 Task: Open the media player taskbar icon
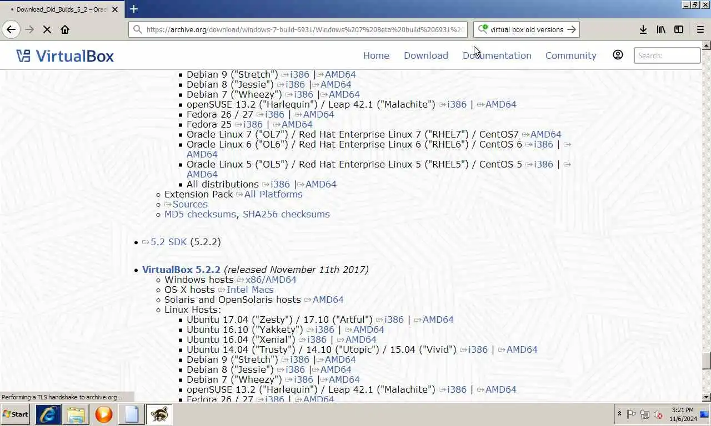click(x=103, y=414)
